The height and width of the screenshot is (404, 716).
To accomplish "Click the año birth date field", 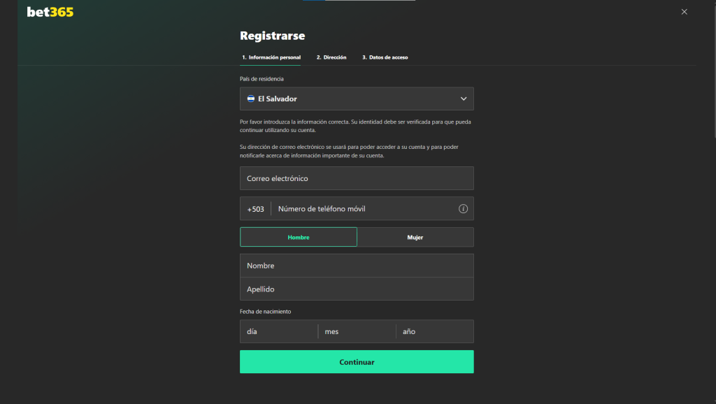I will tap(435, 331).
